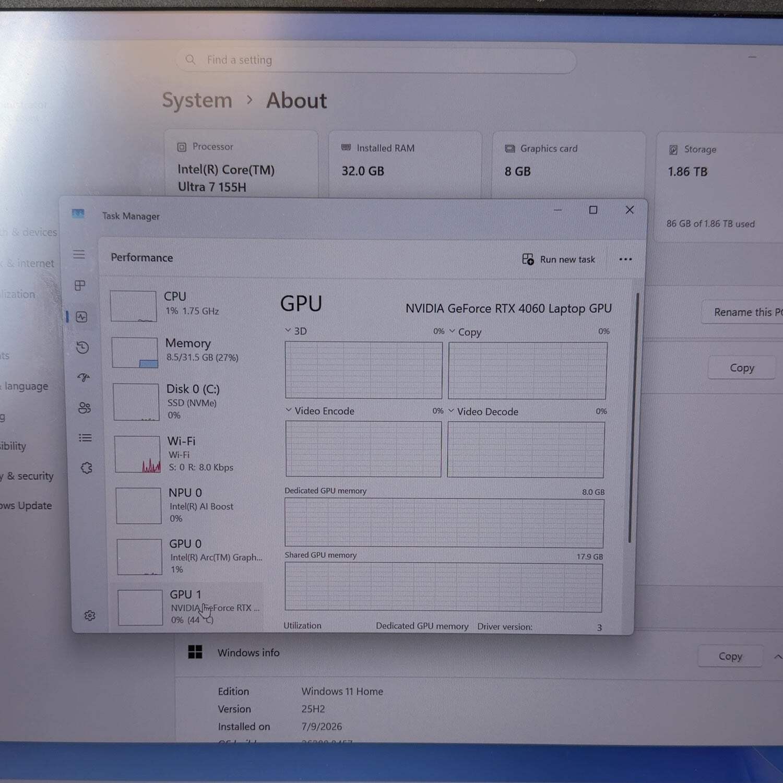Click Run new task
The height and width of the screenshot is (783, 783).
click(x=559, y=259)
